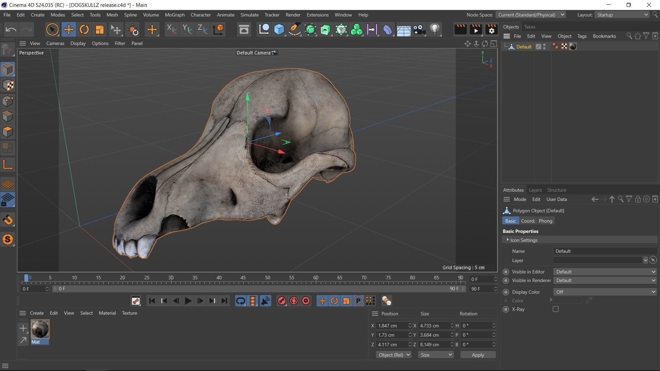Toggle Y axis lock icon
The image size is (660, 371).
[x=187, y=30]
